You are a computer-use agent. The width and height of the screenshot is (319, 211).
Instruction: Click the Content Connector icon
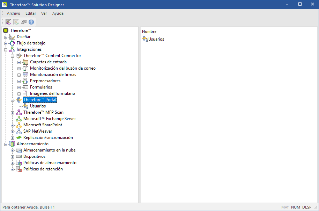19,56
